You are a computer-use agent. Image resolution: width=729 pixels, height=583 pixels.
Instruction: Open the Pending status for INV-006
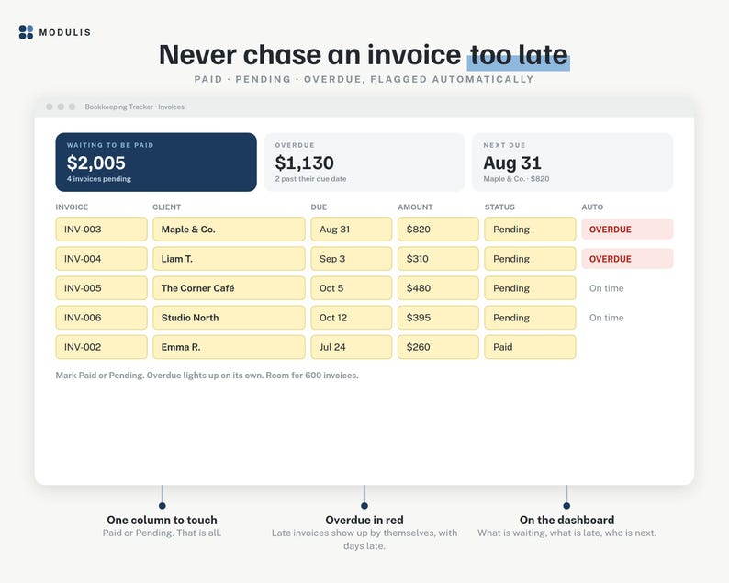(x=530, y=318)
